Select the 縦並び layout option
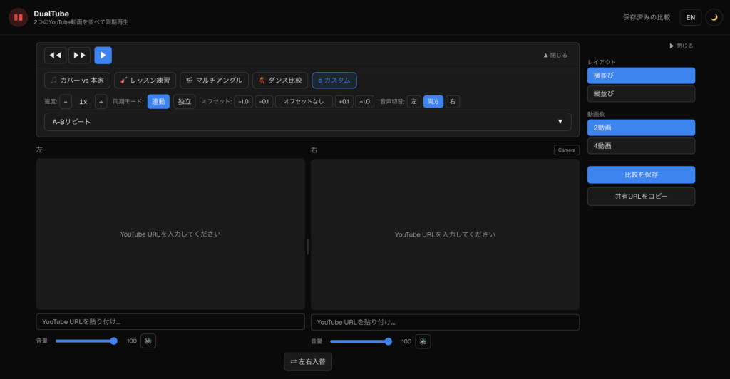The image size is (730, 379). tap(641, 94)
